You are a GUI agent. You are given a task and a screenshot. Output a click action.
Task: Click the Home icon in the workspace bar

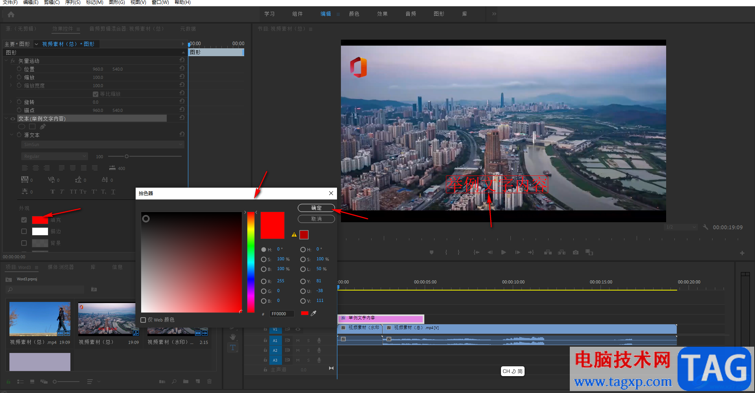coord(11,15)
